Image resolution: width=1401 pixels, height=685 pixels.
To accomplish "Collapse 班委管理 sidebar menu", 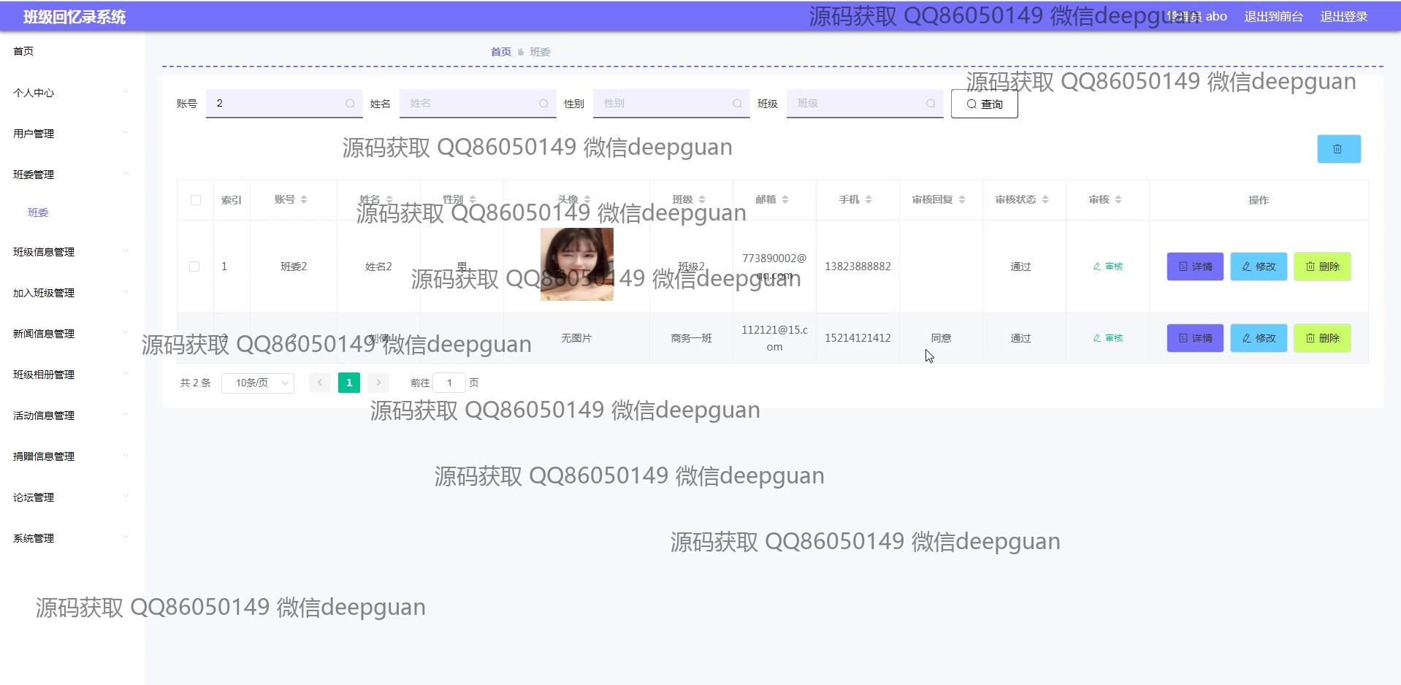I will pyautogui.click(x=71, y=175).
